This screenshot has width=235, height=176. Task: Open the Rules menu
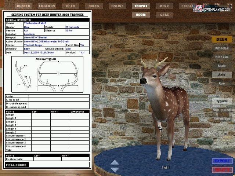(x=94, y=6)
